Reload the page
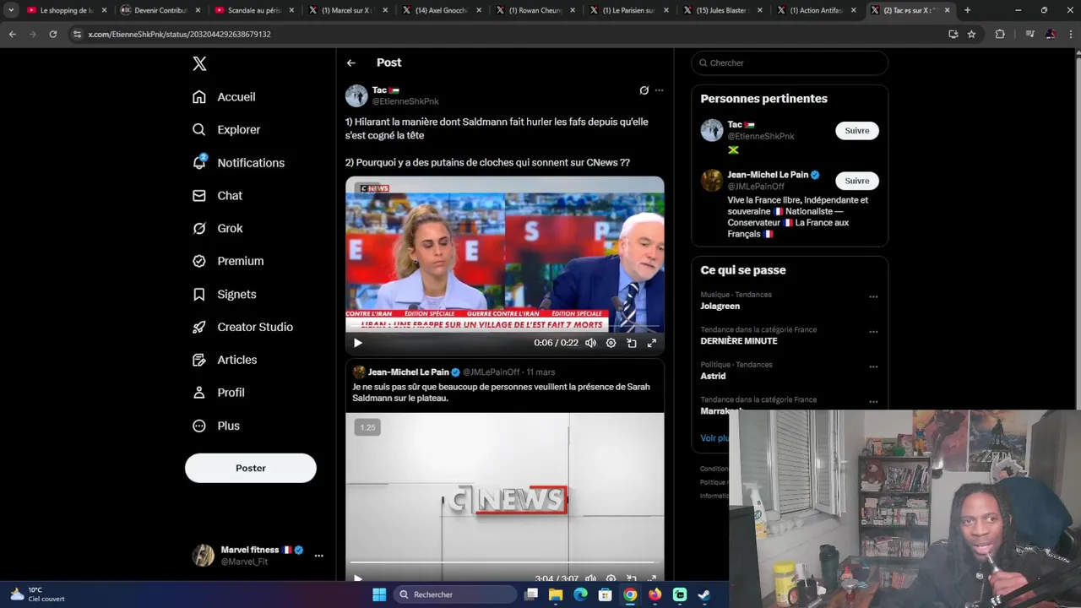 point(52,35)
